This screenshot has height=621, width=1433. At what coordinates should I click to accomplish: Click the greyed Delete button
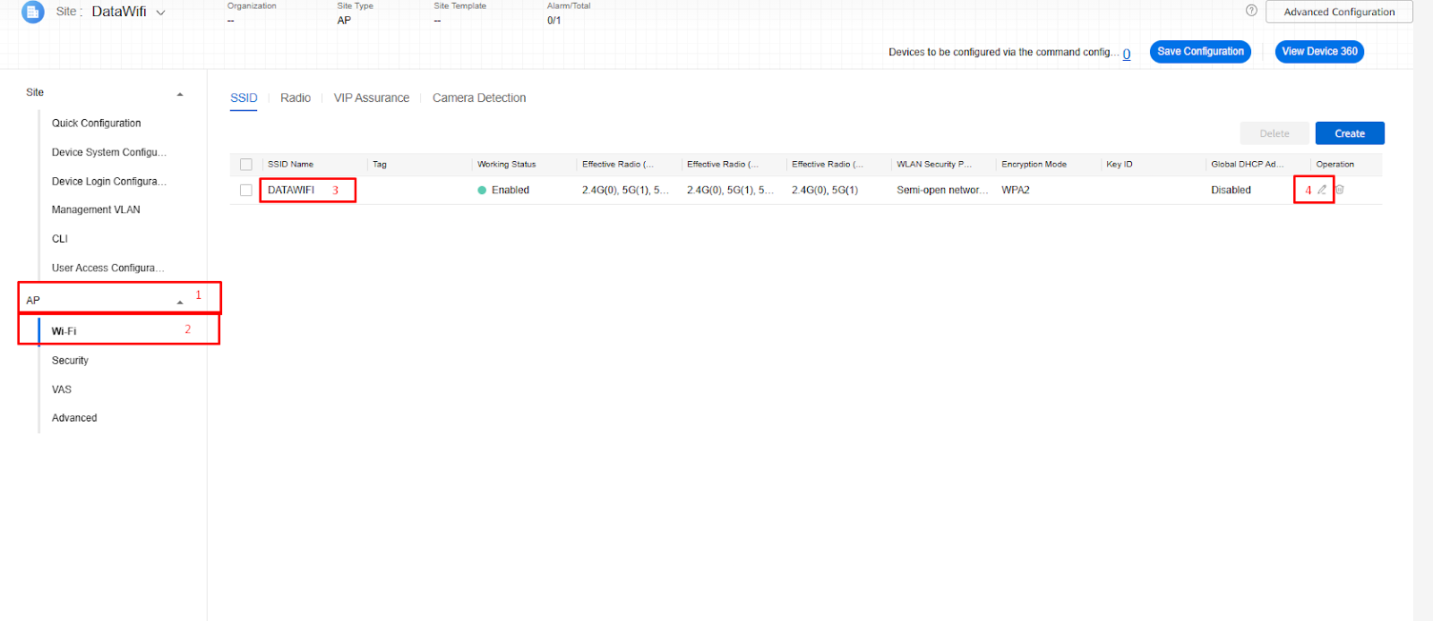coord(1274,133)
